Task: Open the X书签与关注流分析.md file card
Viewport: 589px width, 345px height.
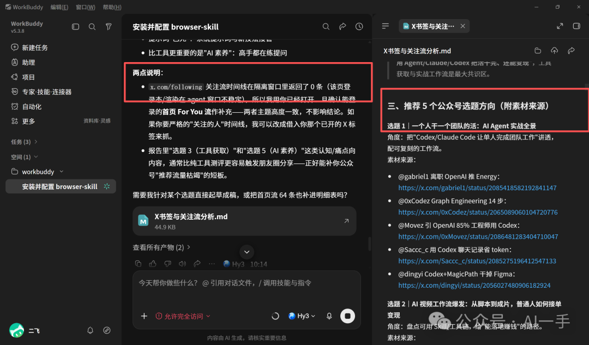Action: coord(244,221)
